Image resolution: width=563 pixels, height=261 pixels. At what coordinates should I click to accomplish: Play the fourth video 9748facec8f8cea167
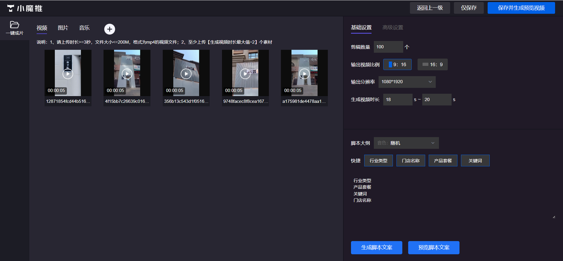[245, 74]
